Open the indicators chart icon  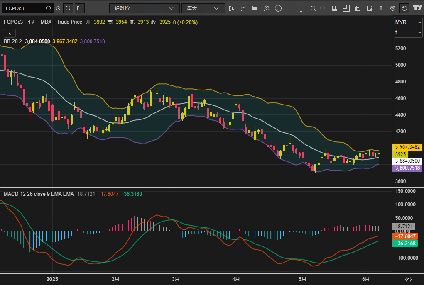pos(243,8)
